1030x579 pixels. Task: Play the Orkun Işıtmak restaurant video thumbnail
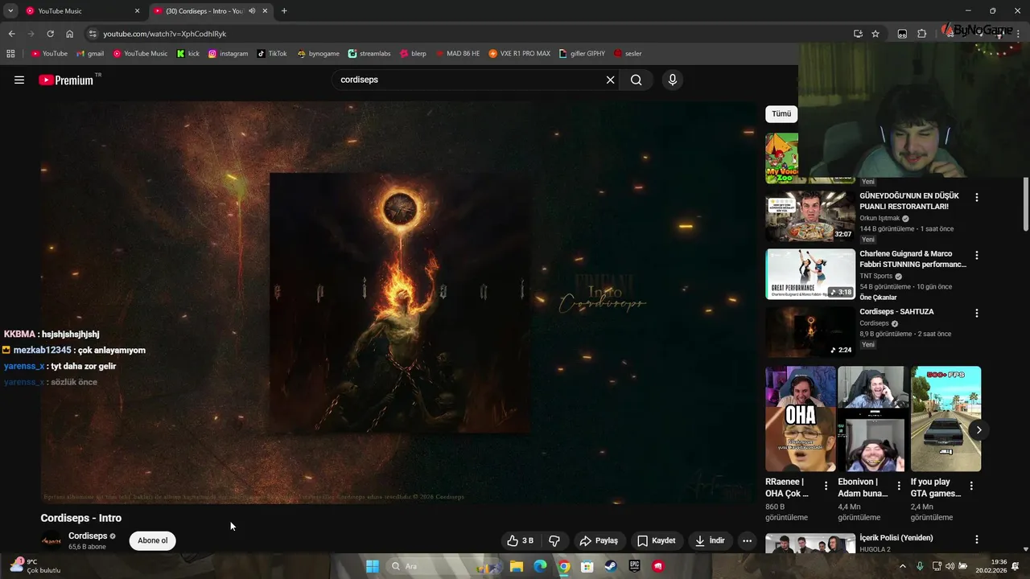[810, 216]
